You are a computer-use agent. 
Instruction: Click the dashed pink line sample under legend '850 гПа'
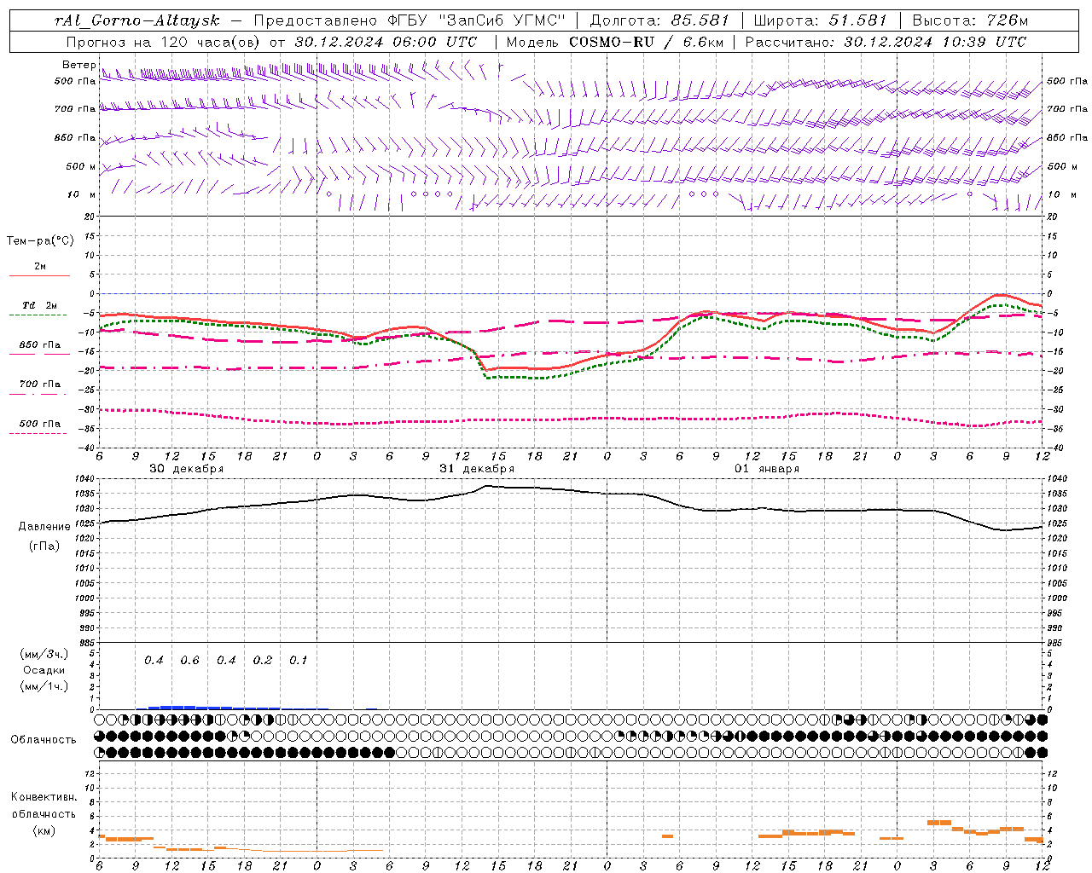tap(39, 355)
